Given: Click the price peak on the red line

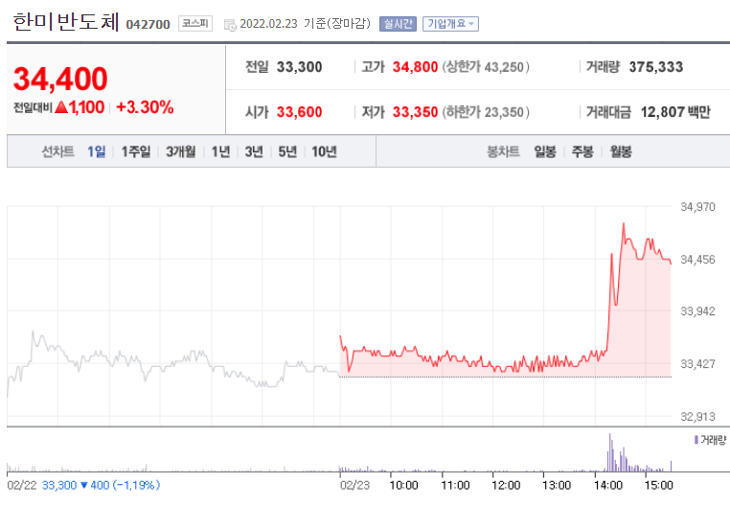Looking at the screenshot, I should [x=624, y=224].
